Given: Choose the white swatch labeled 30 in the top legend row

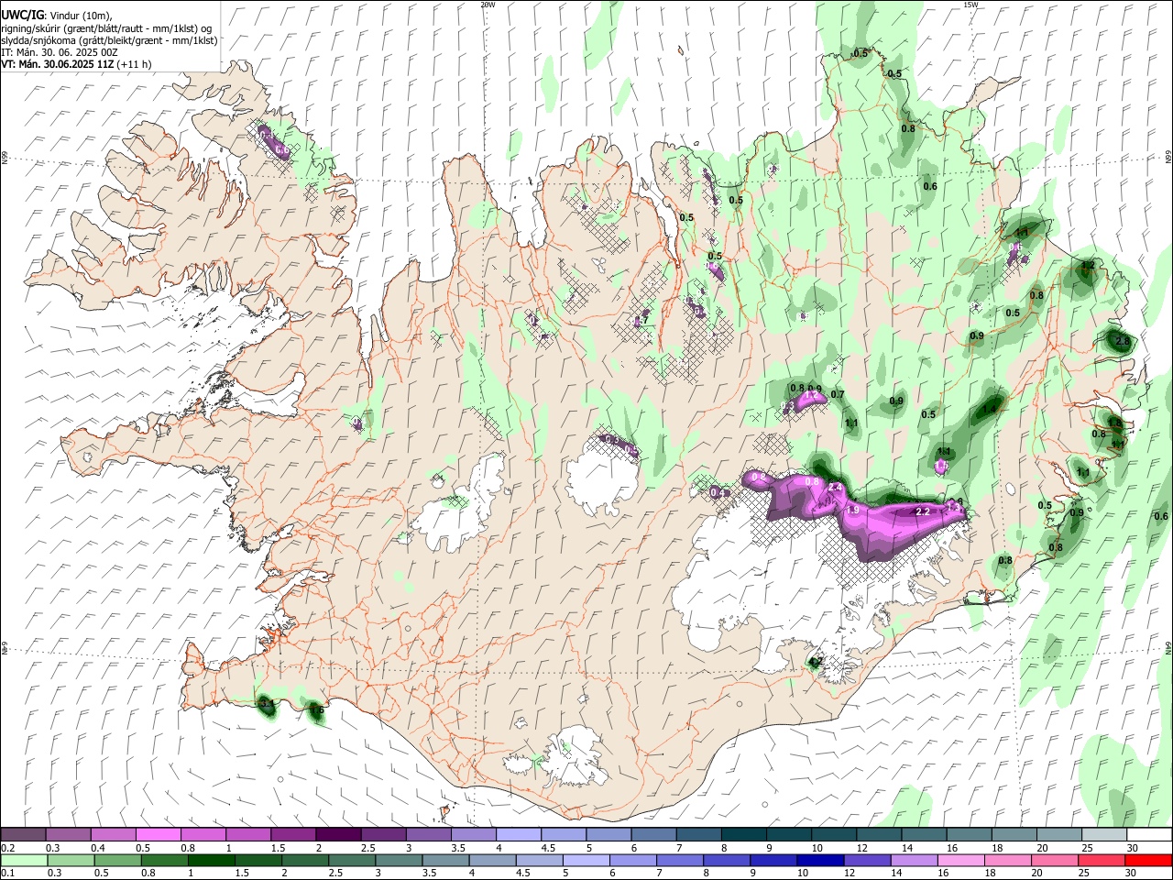Looking at the screenshot, I should [1149, 835].
